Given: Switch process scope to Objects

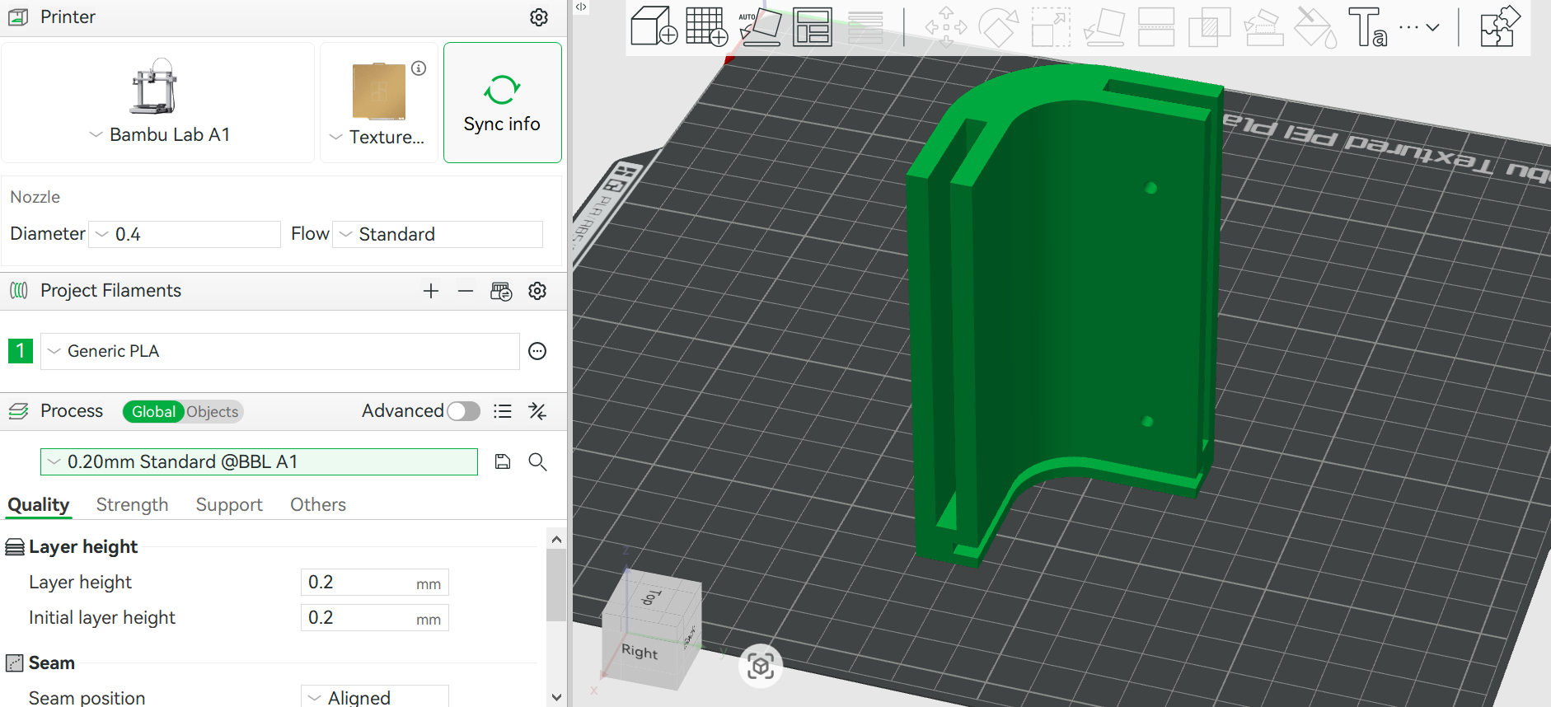Looking at the screenshot, I should 212,411.
